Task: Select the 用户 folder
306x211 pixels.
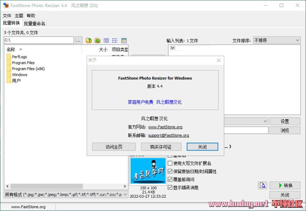Action: click(16, 81)
